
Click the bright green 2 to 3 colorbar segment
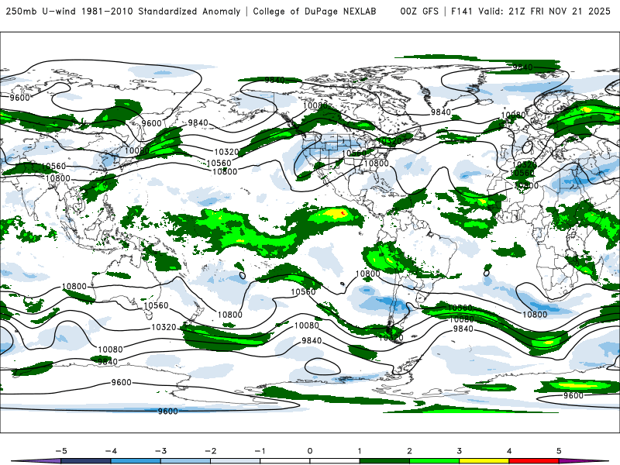click(434, 461)
